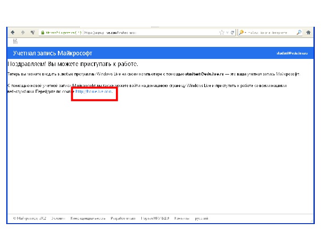Open the 'Контакты' footer link
The width and height of the screenshot is (321, 241).
[182, 218]
